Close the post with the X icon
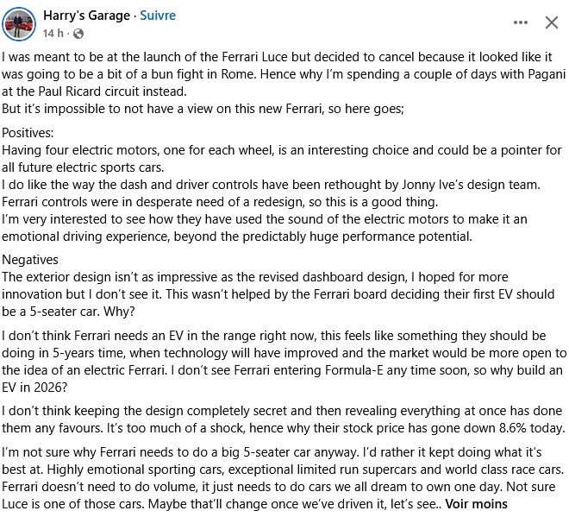Screen dimensions: 569x517 (552, 22)
